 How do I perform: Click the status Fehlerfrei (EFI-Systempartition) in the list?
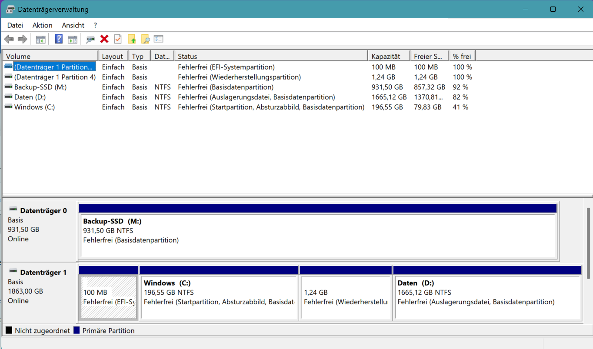pyautogui.click(x=226, y=67)
